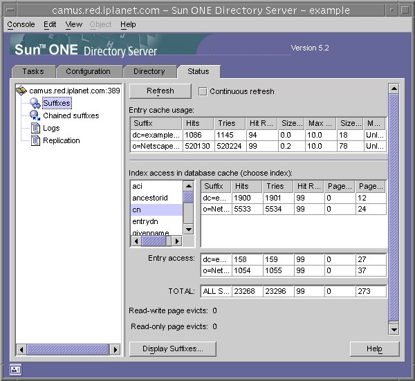This screenshot has width=415, height=381.
Task: Switch to the Tasks tab
Action: tap(33, 71)
